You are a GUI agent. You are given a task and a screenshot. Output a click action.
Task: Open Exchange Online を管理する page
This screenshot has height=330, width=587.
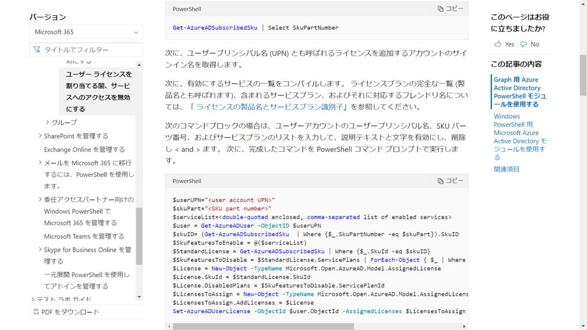(84, 150)
